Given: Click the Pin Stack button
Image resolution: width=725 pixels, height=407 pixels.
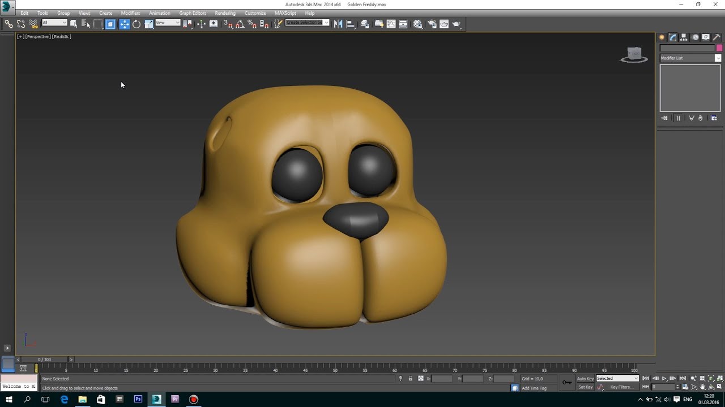Looking at the screenshot, I should click(664, 118).
